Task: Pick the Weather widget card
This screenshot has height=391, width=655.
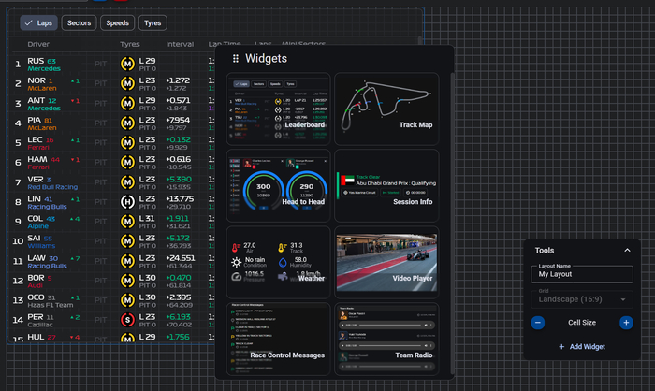Action: pos(278,262)
